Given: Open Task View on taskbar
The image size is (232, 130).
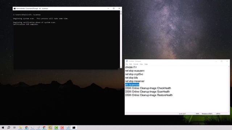Looking at the screenshot, I should coord(14,127).
